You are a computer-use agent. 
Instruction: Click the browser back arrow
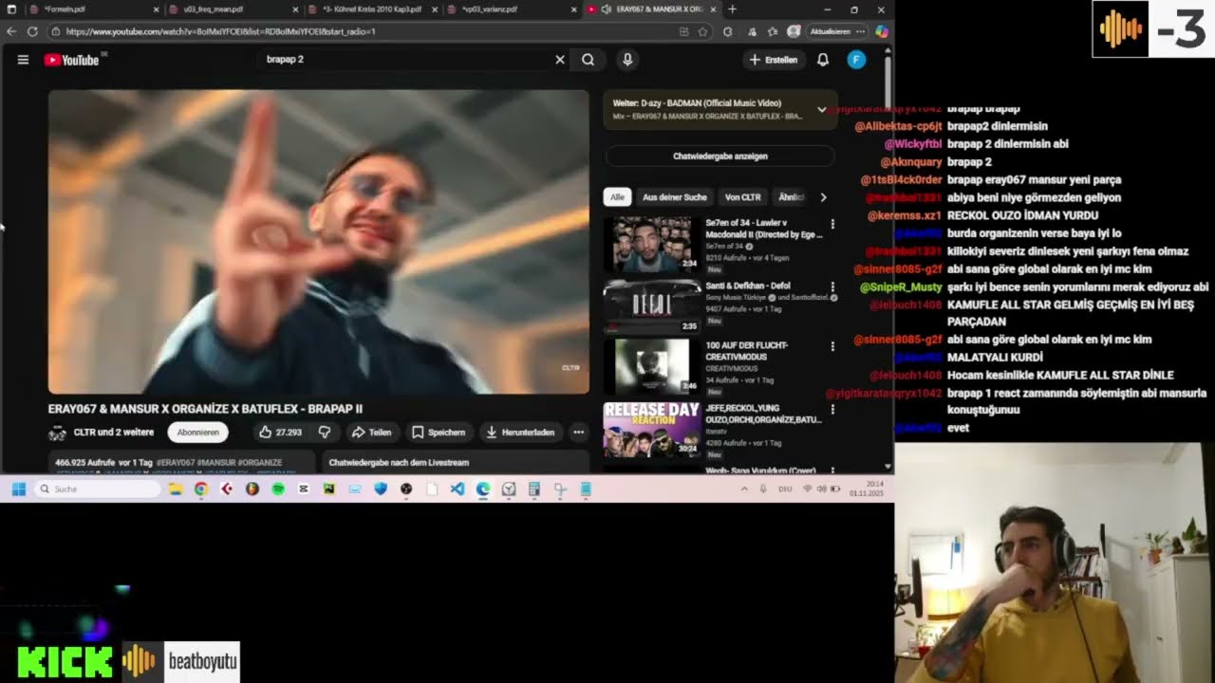pyautogui.click(x=11, y=31)
